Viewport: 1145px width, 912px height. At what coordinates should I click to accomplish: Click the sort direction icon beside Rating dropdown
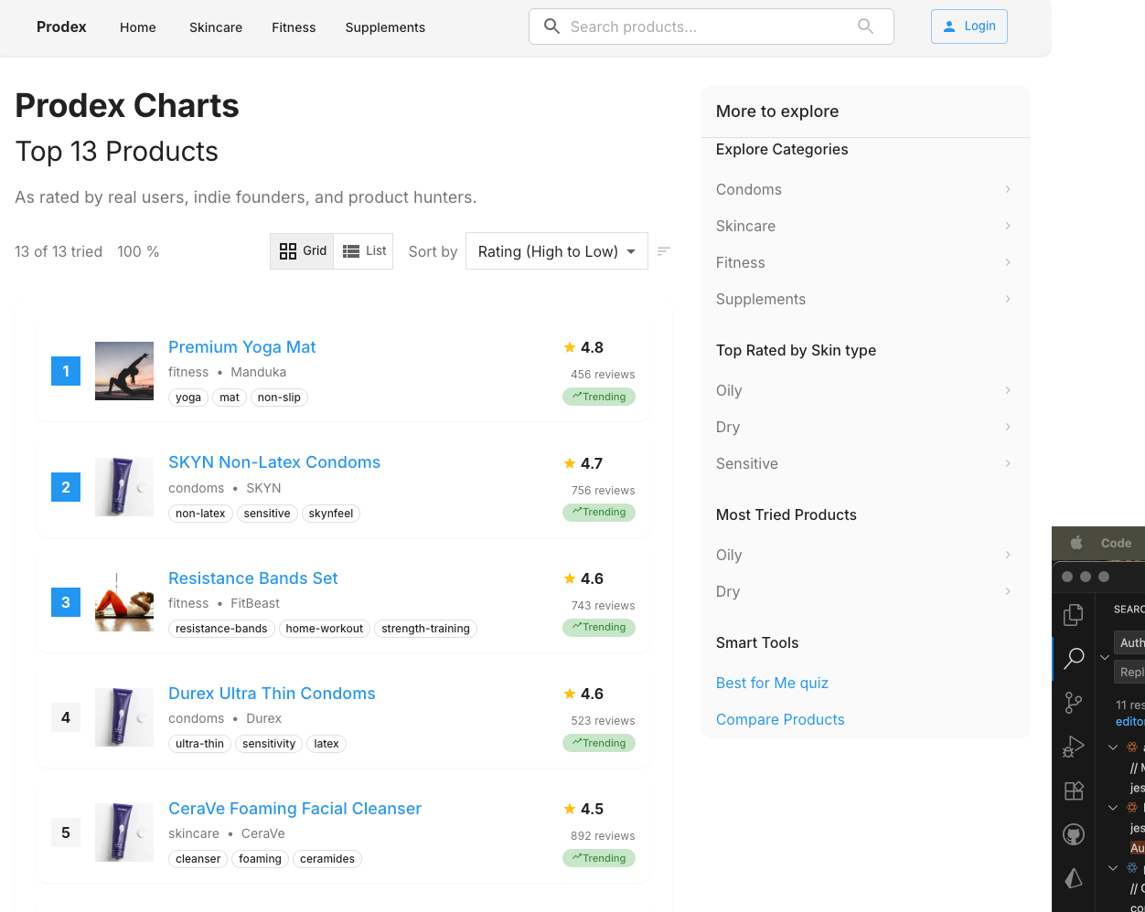point(664,251)
